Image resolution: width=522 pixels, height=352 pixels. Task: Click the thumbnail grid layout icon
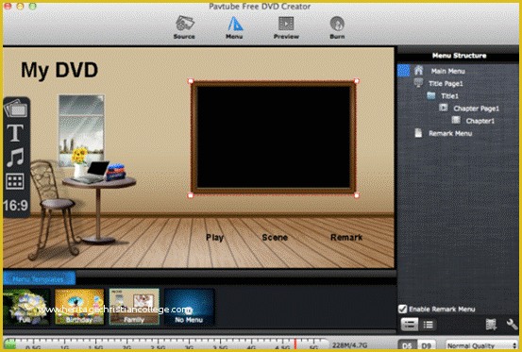click(15, 181)
